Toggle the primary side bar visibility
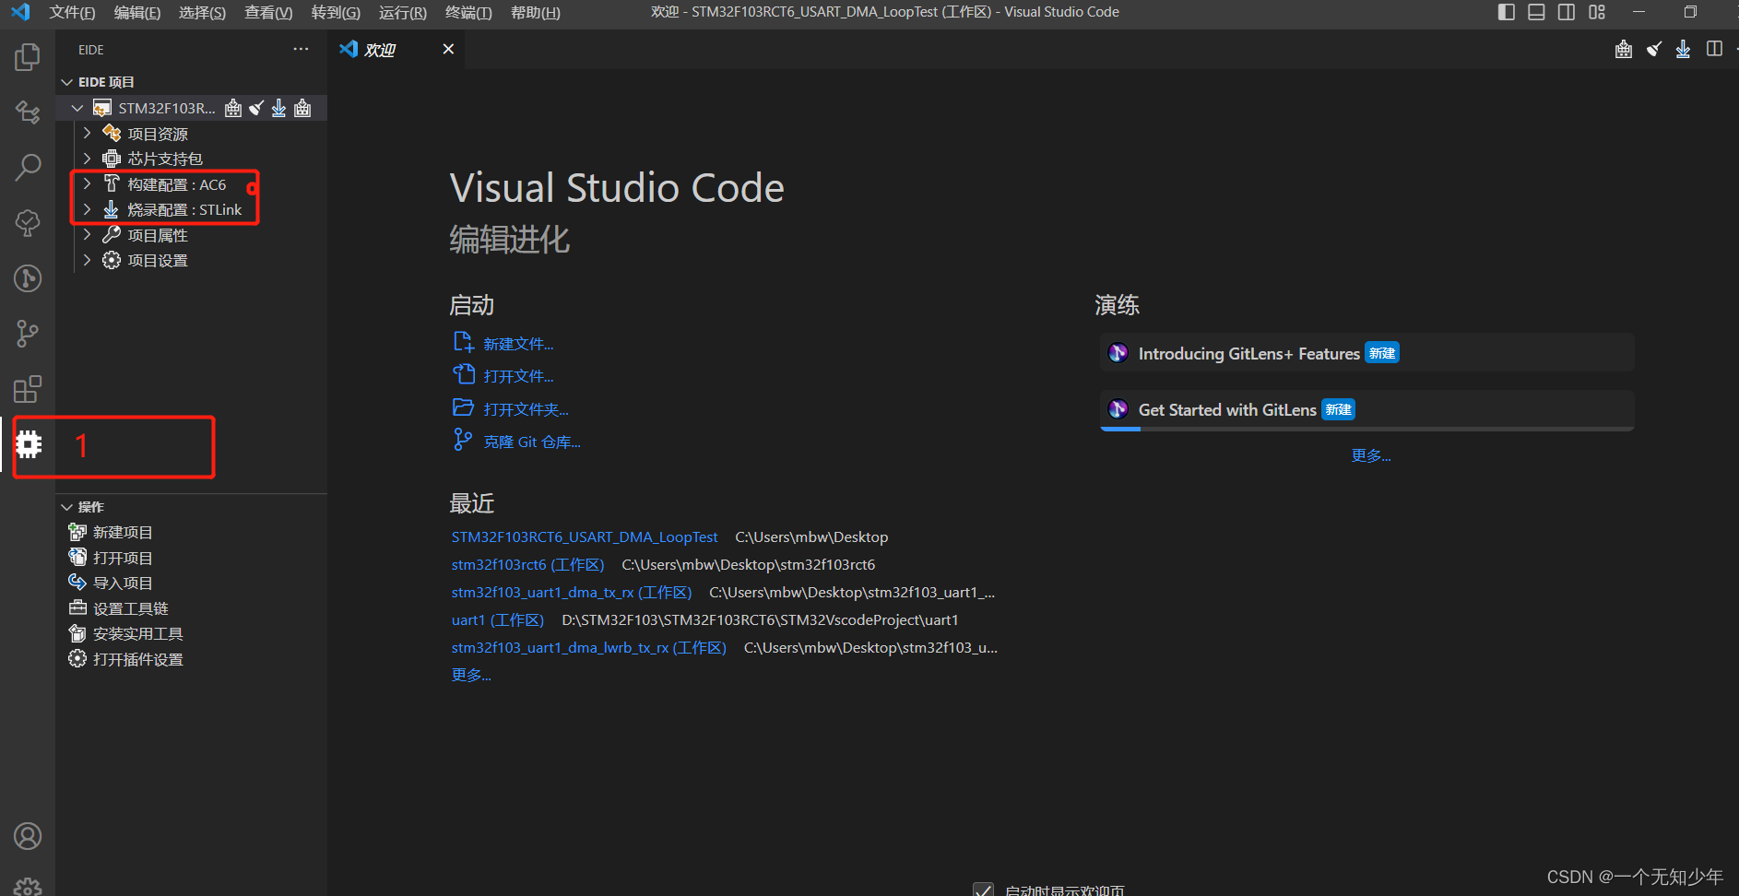This screenshot has width=1739, height=896. [1507, 12]
